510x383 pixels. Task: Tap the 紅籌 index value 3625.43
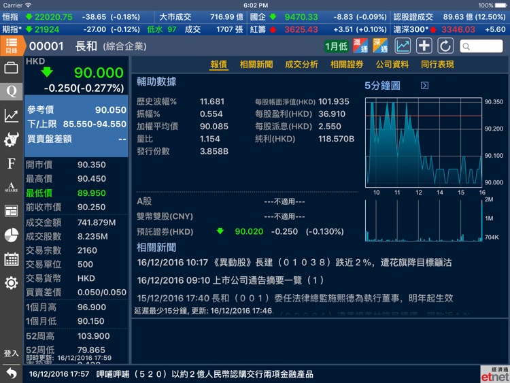coord(301,29)
